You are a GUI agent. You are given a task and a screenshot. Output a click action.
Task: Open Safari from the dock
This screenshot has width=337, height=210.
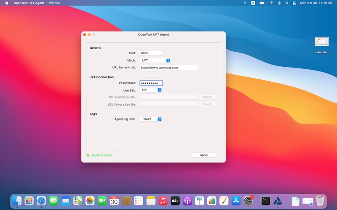(41, 201)
